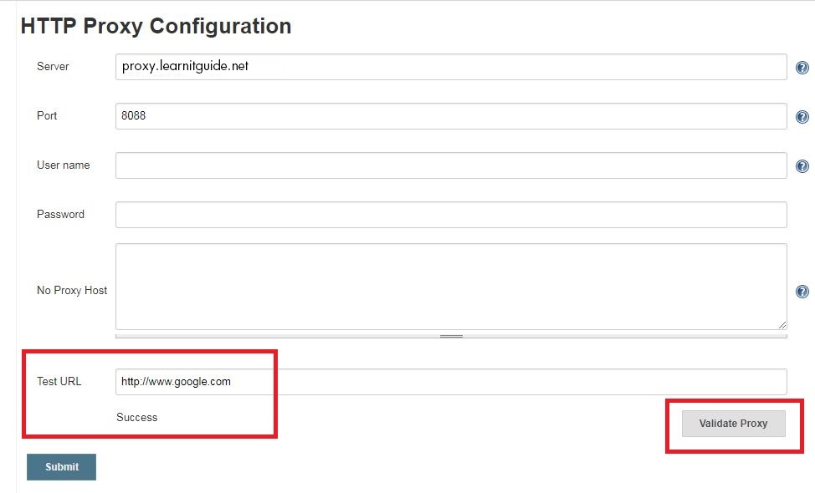Click the help icon next to Password

click(x=802, y=215)
